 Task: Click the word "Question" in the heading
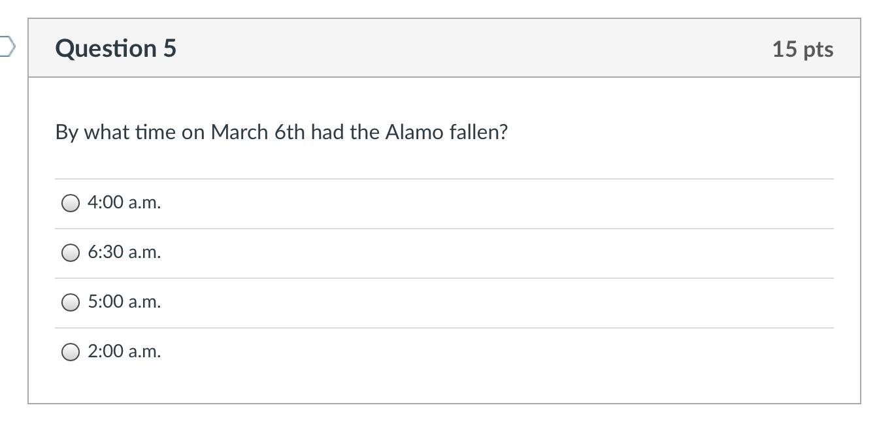click(x=106, y=48)
